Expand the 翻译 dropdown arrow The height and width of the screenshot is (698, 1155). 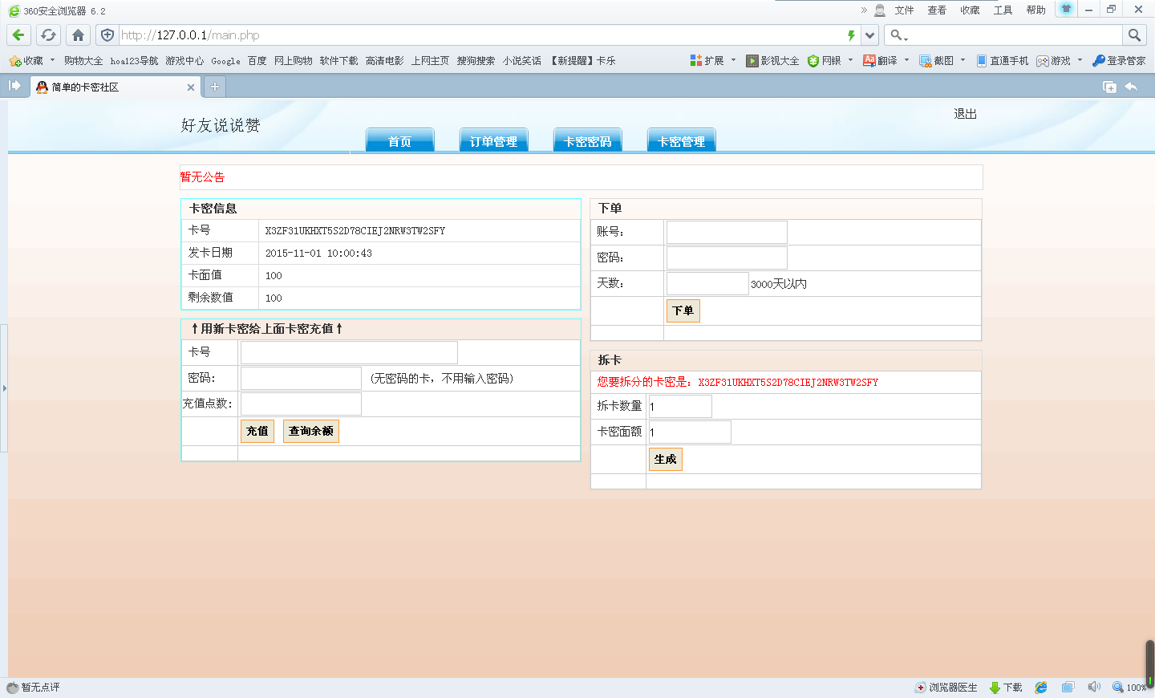(906, 60)
